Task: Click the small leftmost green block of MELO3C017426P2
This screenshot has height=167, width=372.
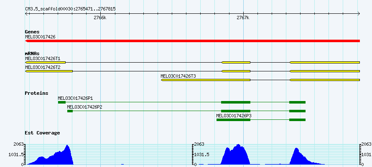Action: tap(70, 111)
